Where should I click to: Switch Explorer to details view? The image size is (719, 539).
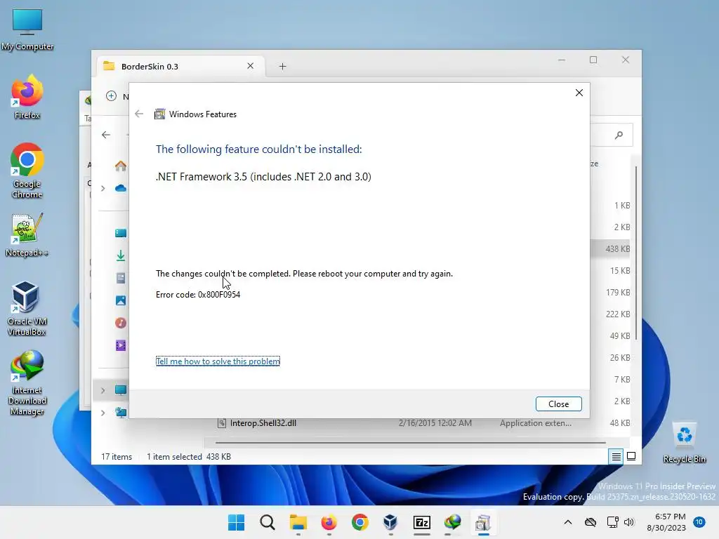616,456
